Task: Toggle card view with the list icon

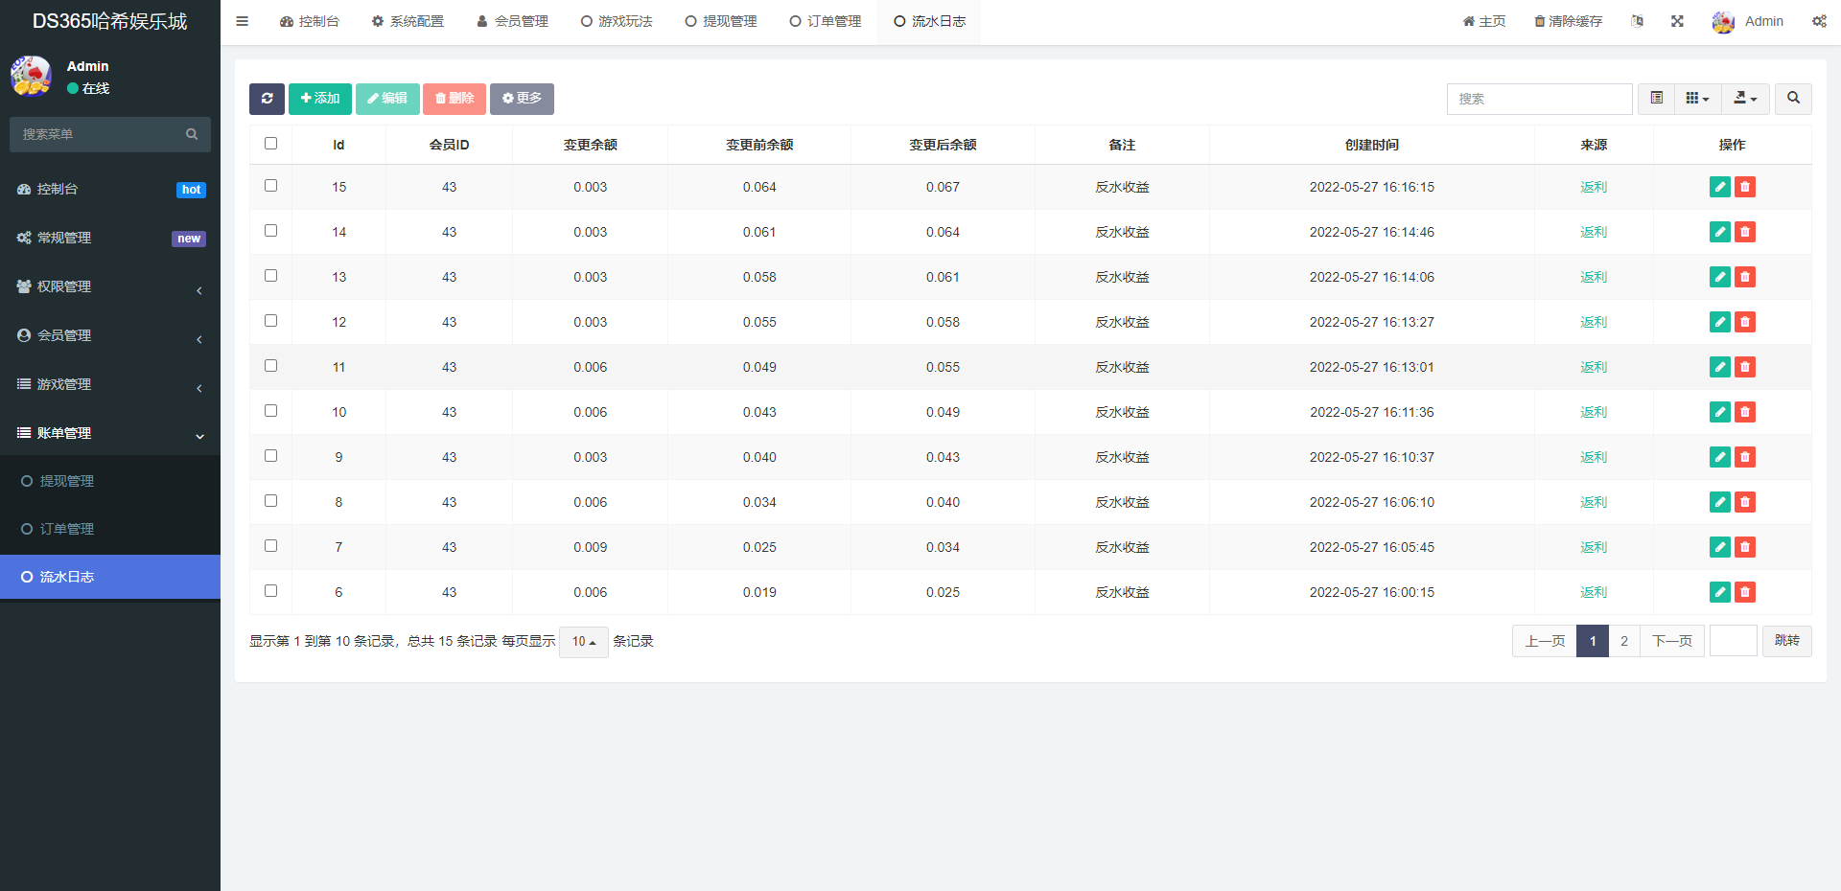Action: (x=1655, y=99)
